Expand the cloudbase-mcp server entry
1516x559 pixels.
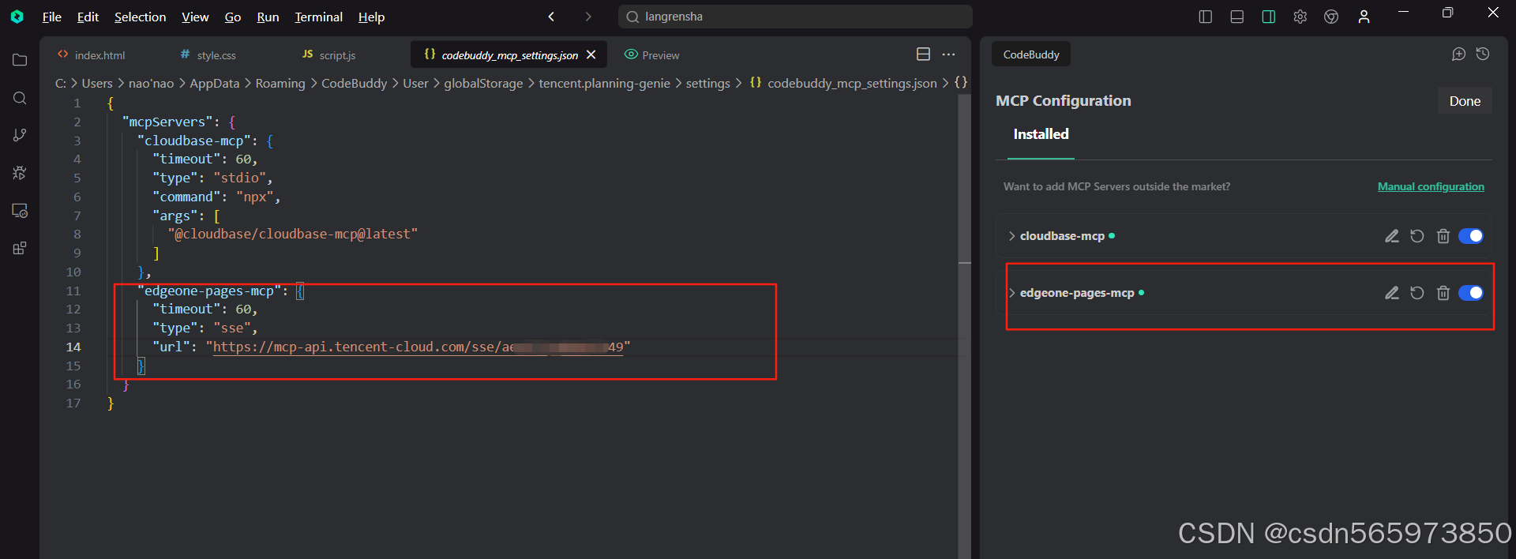(1011, 236)
